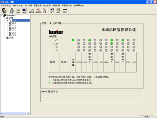157x118 pixels.
Task: Click the 'COM 5 连接成功' log message
Action: click(49, 91)
